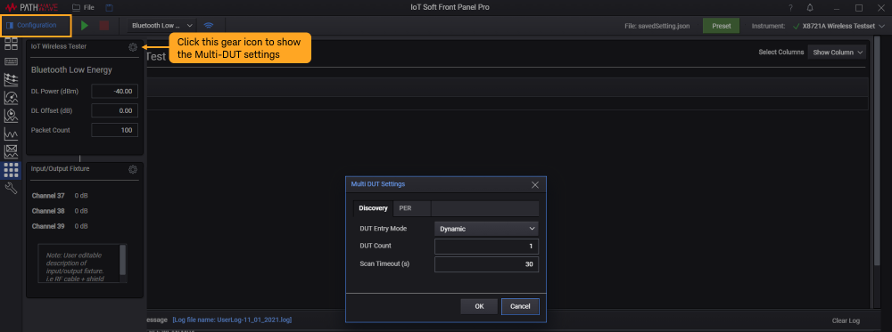Select the Discovery tab in Multi DUT Settings
892x332 pixels.
click(373, 208)
